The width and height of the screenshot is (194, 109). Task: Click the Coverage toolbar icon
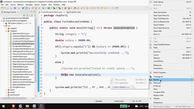click(54, 8)
